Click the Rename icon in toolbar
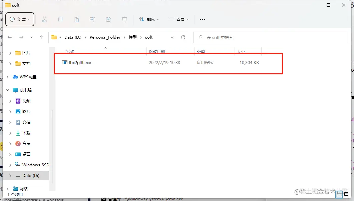The image size is (354, 201). coord(92,19)
